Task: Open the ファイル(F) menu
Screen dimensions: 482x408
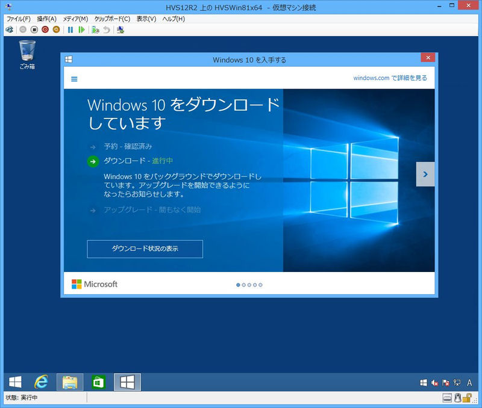Action: [19, 19]
